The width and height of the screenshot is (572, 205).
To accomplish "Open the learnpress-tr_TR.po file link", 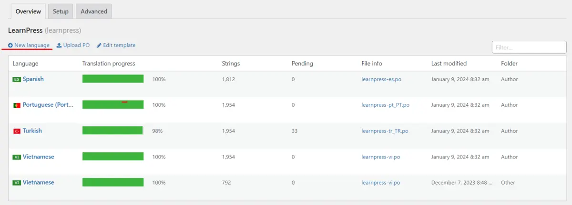I will [x=385, y=131].
